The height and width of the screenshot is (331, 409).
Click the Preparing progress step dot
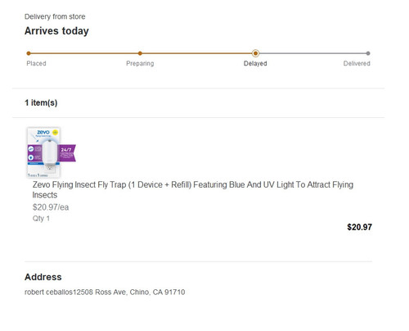coord(140,53)
